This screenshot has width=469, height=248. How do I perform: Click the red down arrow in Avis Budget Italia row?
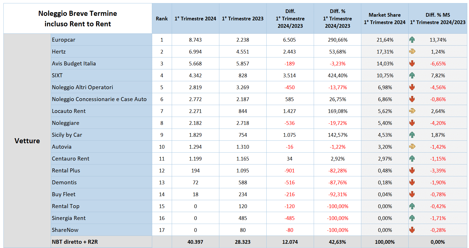[412, 64]
